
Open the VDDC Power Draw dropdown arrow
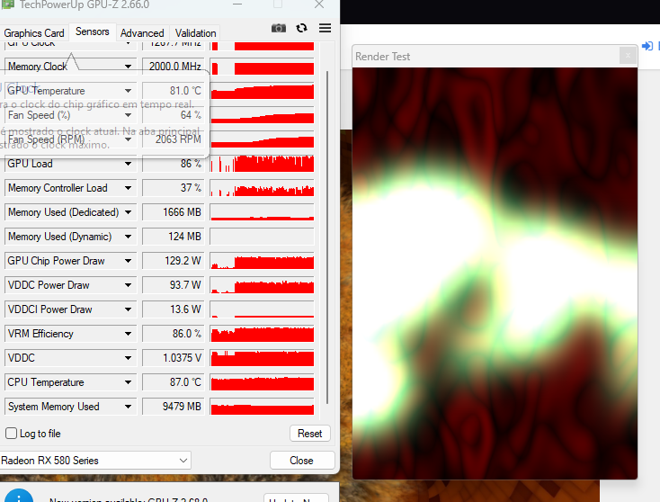click(128, 285)
